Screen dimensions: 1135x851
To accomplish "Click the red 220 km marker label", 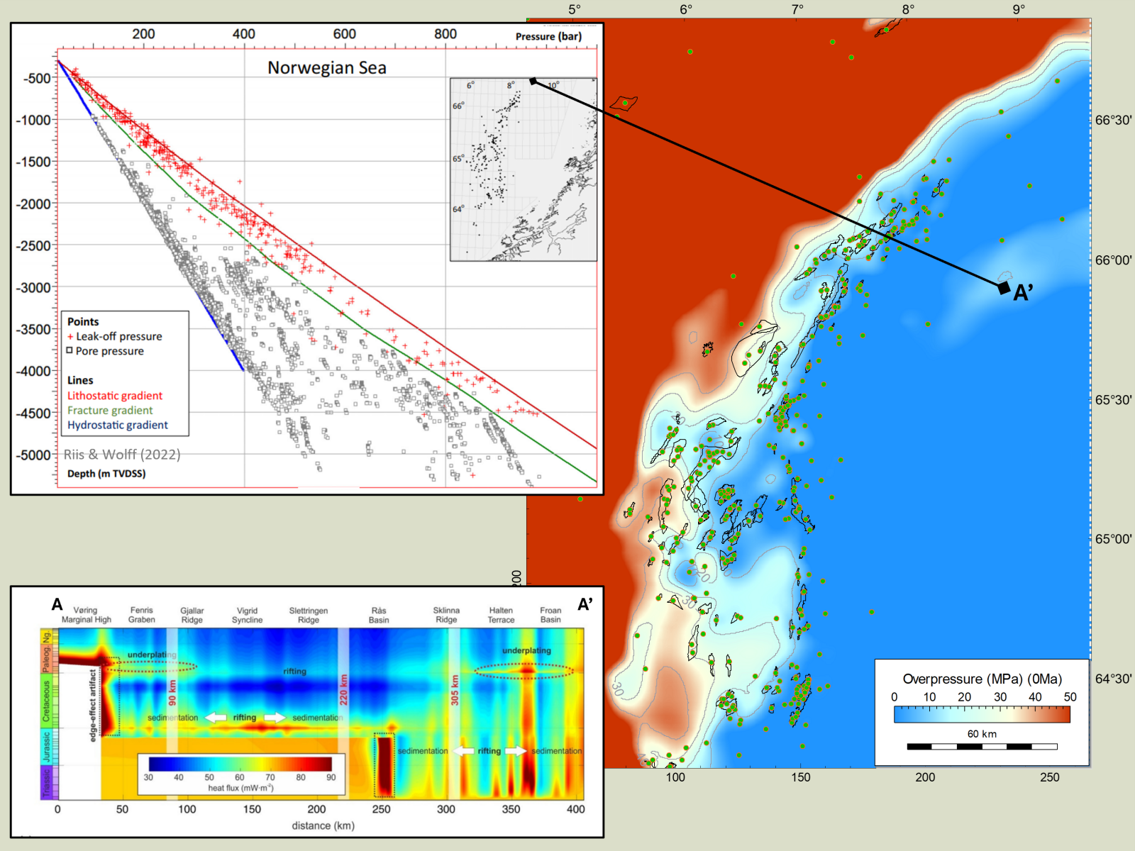I will click(343, 689).
